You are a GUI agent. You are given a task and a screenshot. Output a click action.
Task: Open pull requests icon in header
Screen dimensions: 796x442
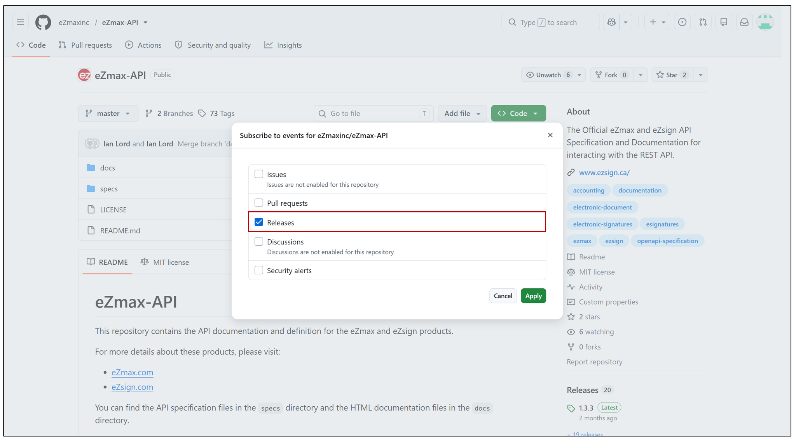tap(703, 22)
